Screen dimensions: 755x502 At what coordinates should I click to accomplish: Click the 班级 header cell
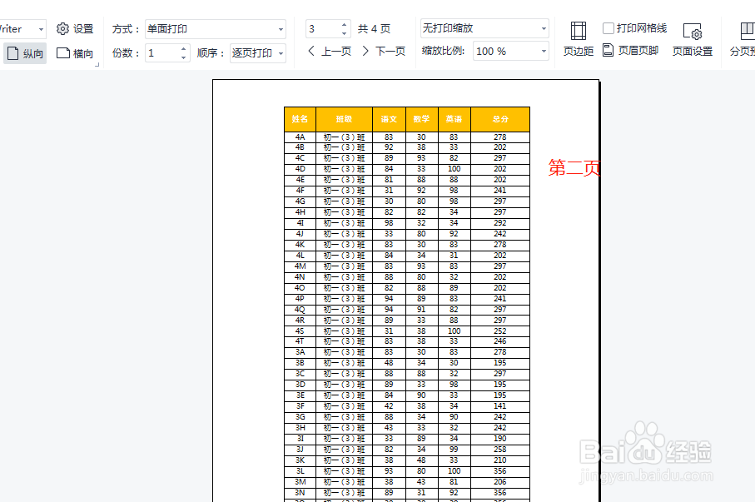345,120
